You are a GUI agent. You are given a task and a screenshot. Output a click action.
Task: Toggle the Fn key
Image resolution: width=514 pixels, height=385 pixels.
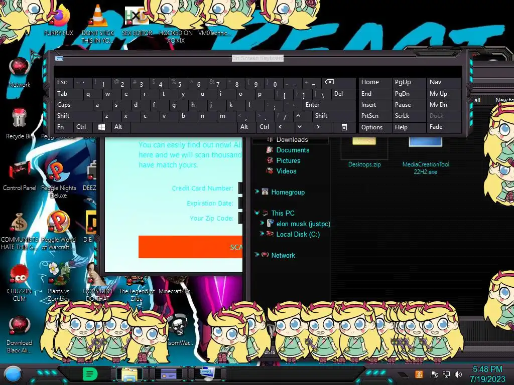point(64,127)
